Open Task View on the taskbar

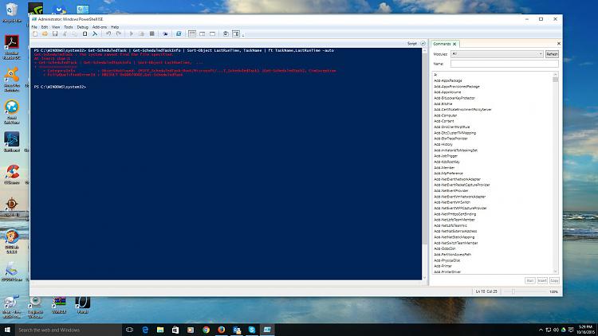[x=130, y=330]
